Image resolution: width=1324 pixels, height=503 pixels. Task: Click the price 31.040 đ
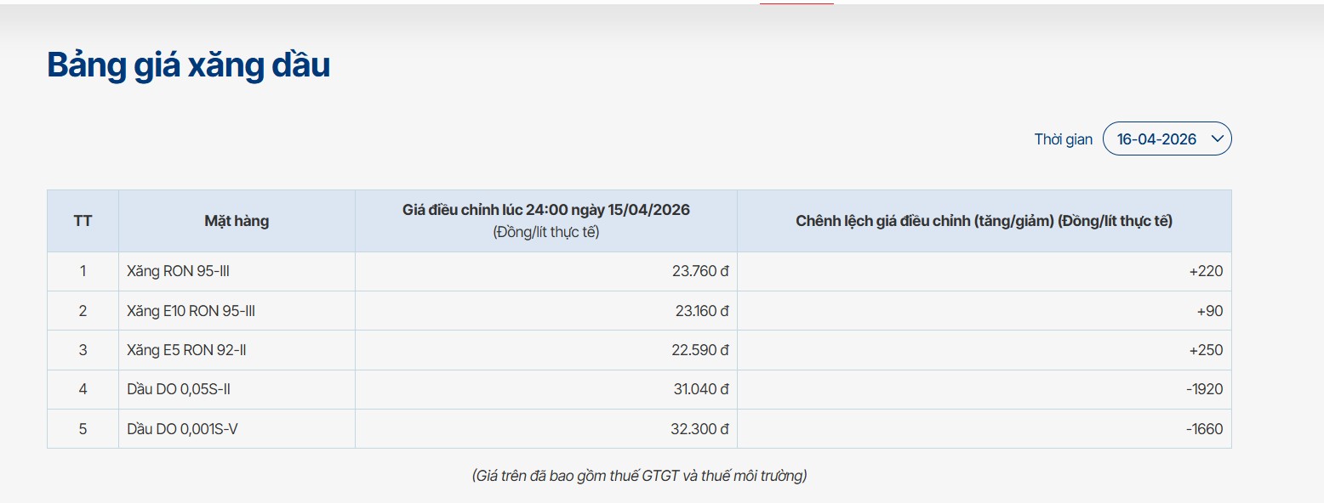pos(699,389)
